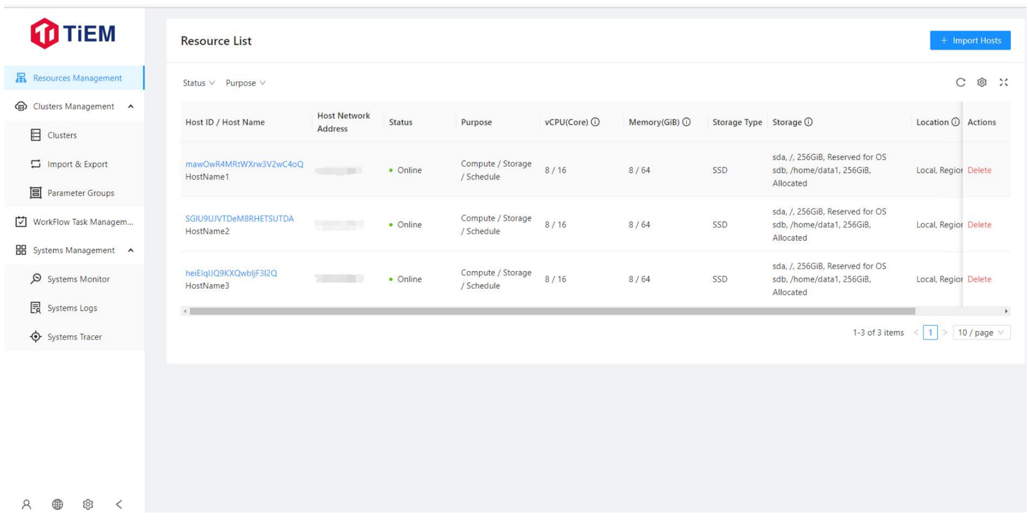Screen dimensions: 1028x522
Task: Click the Resource List heading
Action: point(216,41)
